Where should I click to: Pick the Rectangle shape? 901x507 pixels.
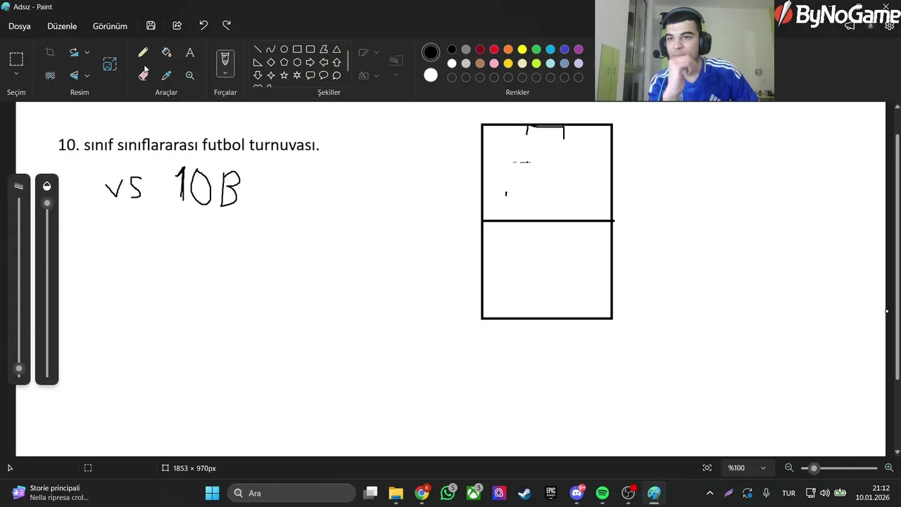click(297, 49)
